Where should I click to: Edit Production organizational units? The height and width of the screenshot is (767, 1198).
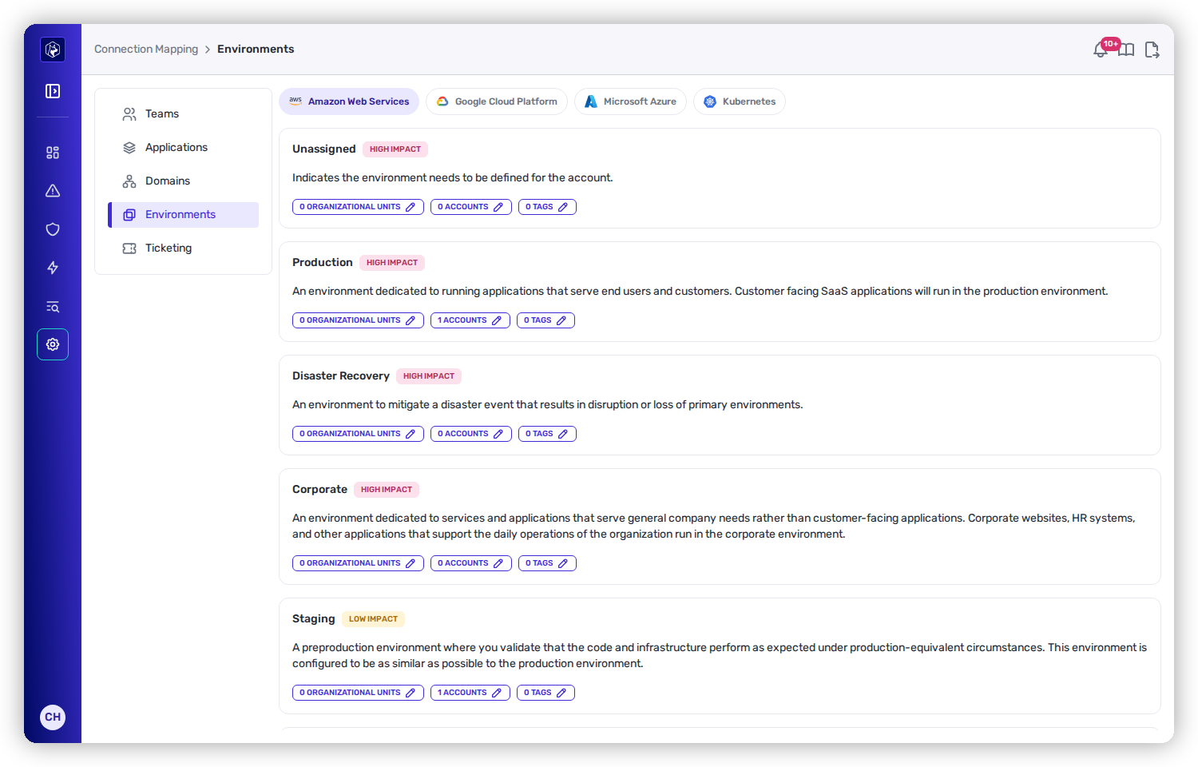click(358, 320)
